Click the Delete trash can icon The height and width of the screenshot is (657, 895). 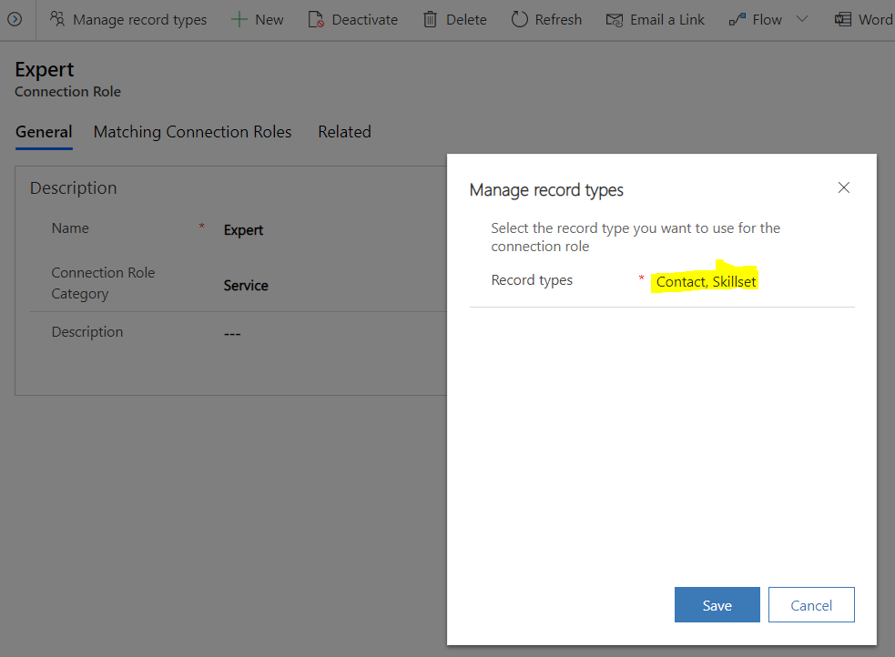click(431, 19)
